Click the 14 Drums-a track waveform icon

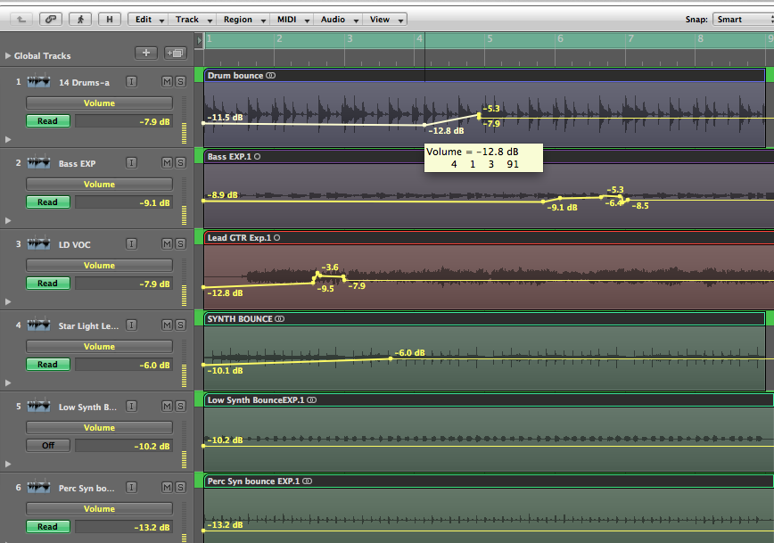(x=38, y=81)
